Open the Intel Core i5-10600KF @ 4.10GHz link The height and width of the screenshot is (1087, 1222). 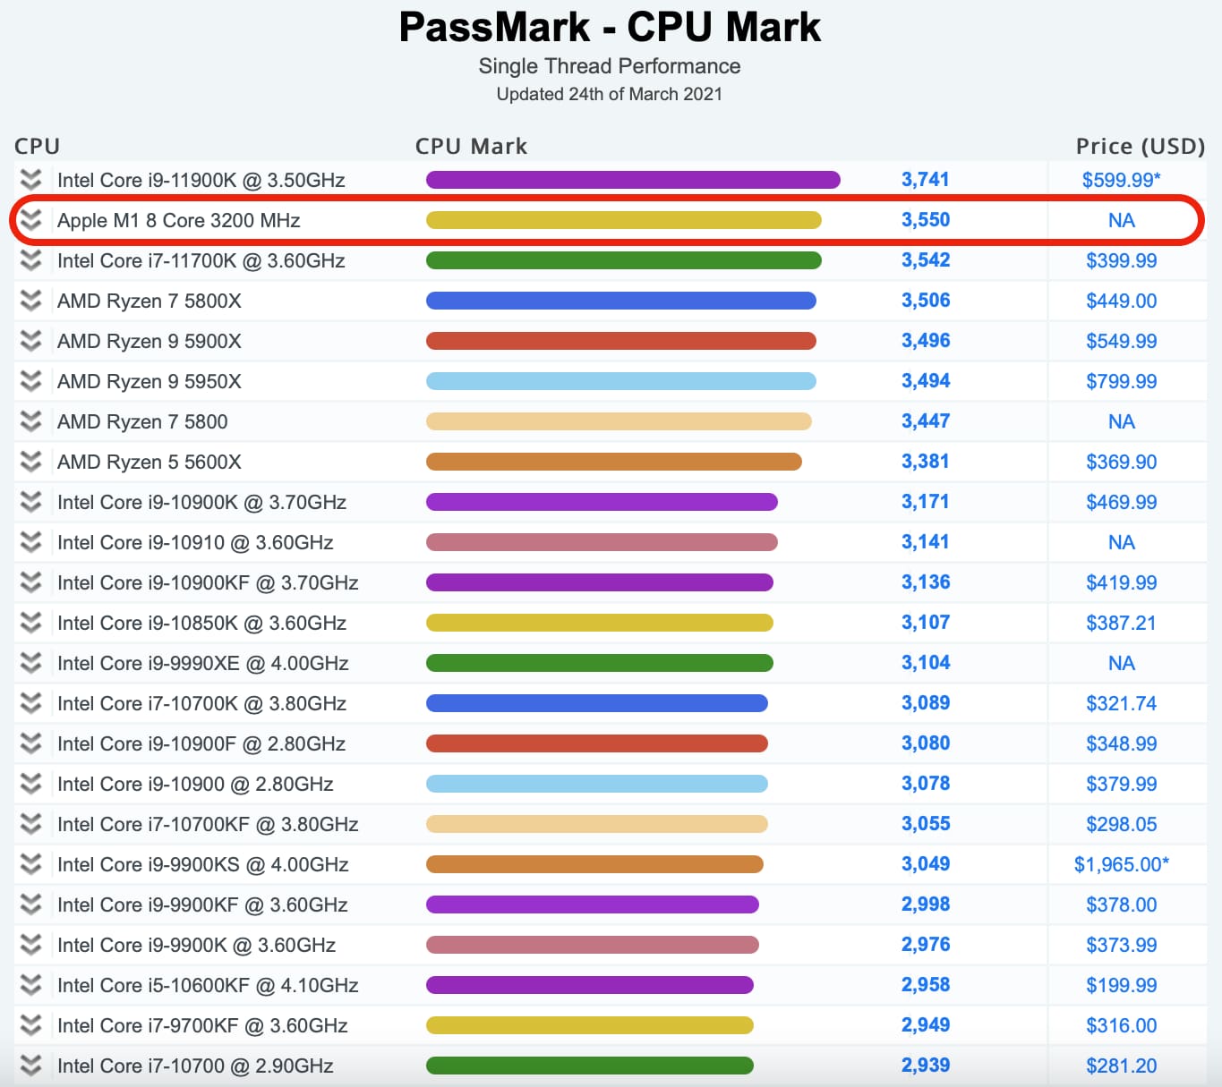(x=208, y=985)
